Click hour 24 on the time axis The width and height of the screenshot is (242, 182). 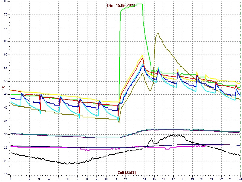240,179
